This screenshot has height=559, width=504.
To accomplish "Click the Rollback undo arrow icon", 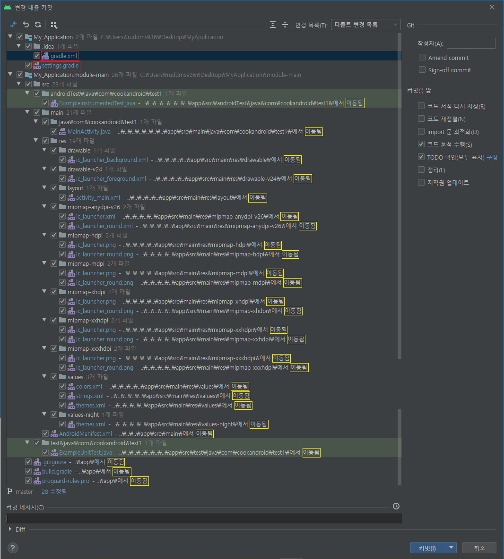I will coord(26,25).
